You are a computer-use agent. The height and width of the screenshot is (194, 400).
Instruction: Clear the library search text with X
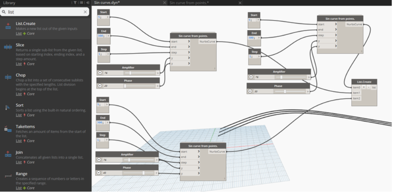[85, 11]
